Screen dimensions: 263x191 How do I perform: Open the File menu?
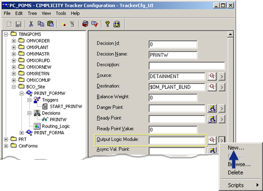7,13
